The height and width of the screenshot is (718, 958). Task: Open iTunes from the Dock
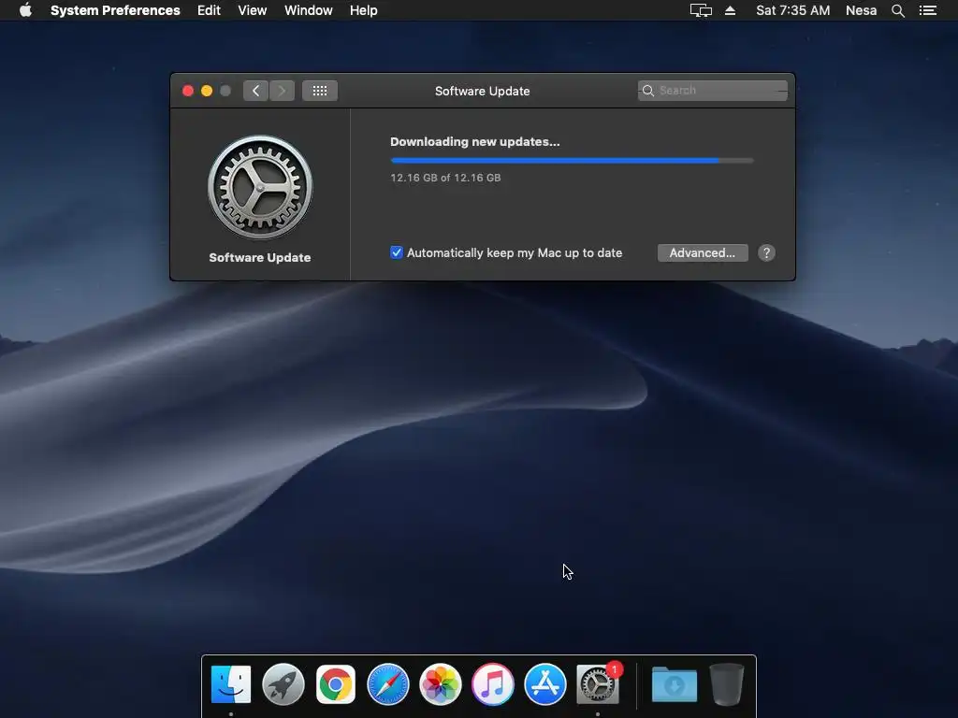[493, 684]
